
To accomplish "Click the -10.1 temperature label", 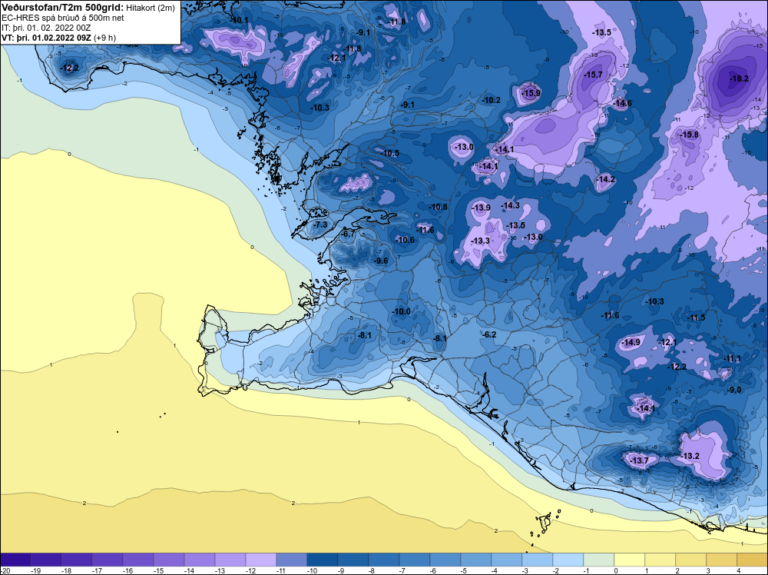I will 240,20.
